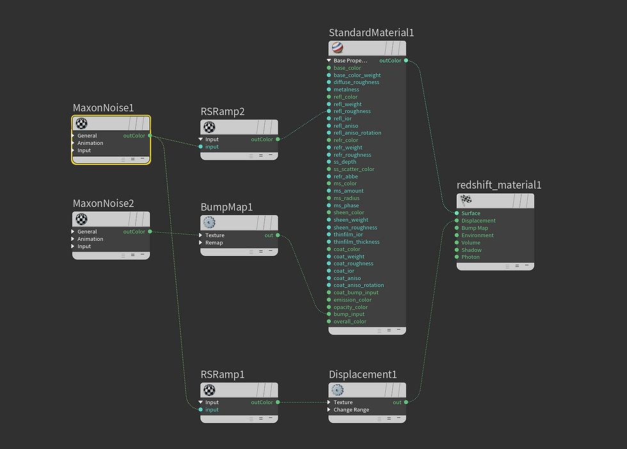Collapse Input group on RSRamp2
Viewport: 627px width, 449px height.
click(201, 139)
